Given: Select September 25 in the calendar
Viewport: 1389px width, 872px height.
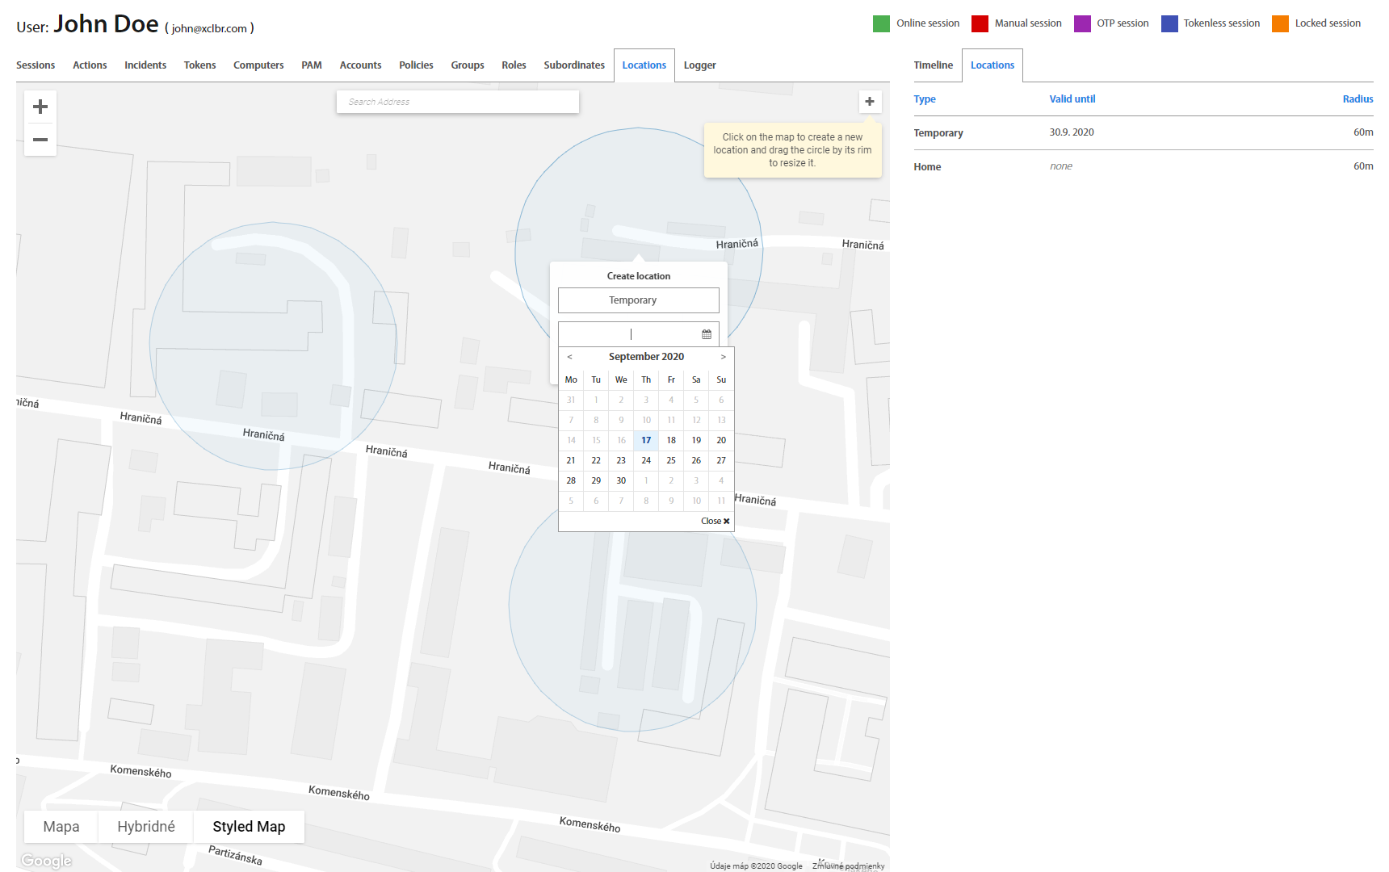Looking at the screenshot, I should [x=671, y=460].
